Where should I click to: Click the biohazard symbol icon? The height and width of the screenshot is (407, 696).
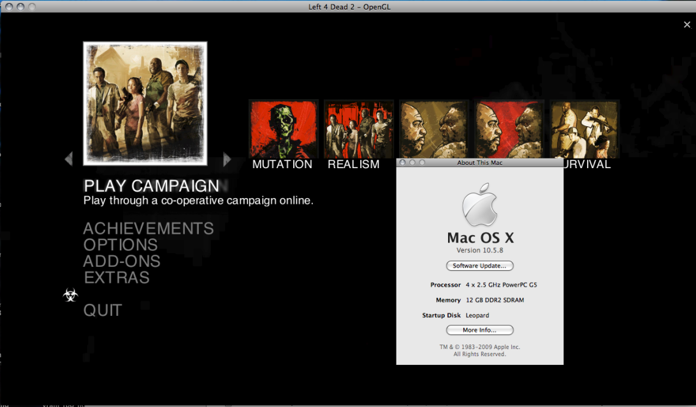tap(70, 295)
